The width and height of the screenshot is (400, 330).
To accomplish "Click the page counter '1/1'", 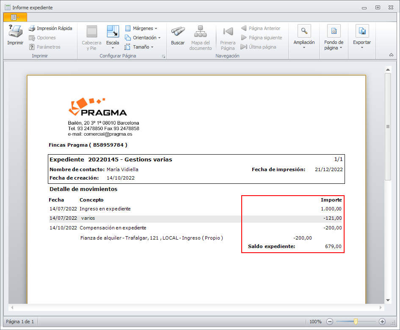I will click(339, 159).
